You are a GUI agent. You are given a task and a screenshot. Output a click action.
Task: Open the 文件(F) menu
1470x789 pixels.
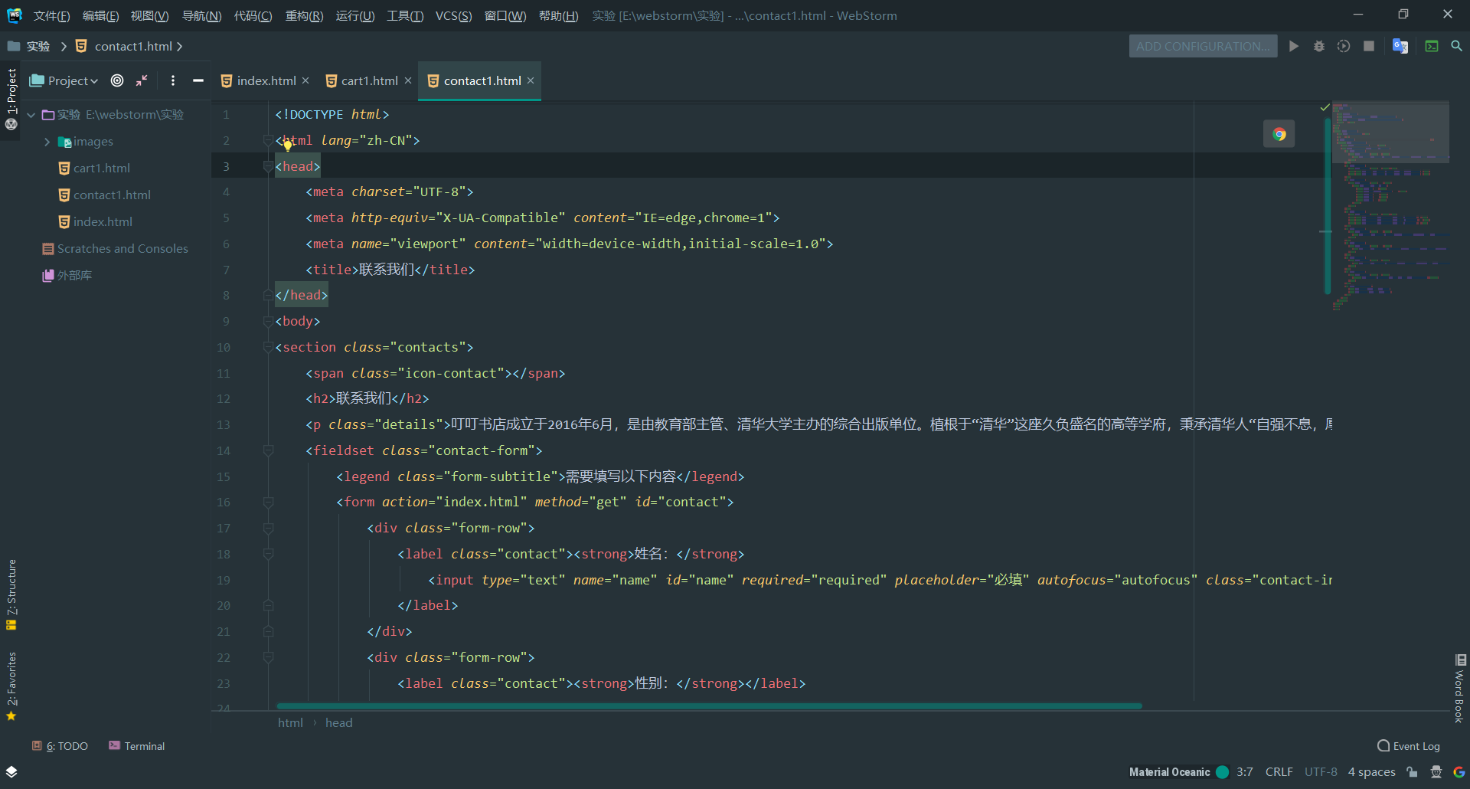point(51,16)
